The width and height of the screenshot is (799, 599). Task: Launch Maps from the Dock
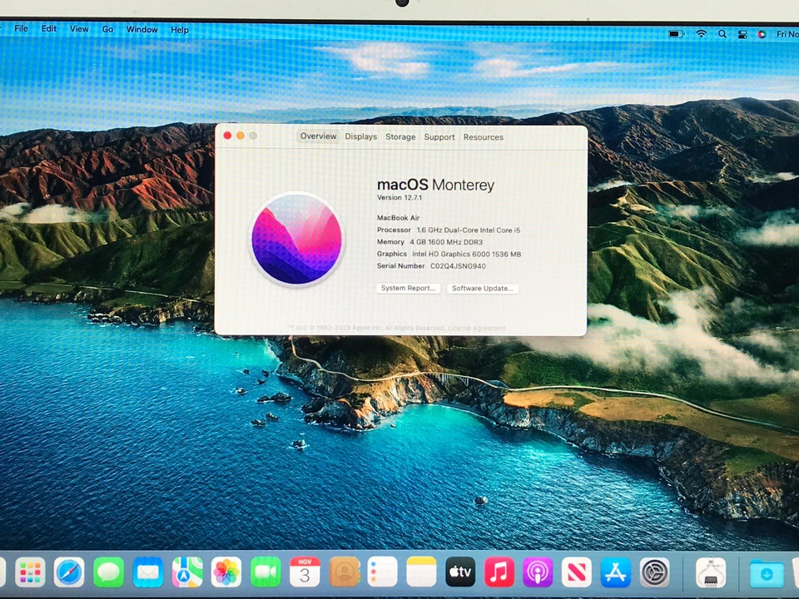point(187,572)
